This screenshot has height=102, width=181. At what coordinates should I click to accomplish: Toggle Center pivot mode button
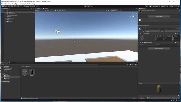coord(27,6)
